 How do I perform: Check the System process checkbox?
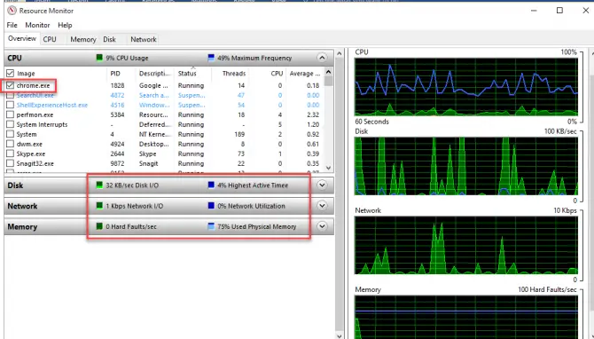[11, 134]
